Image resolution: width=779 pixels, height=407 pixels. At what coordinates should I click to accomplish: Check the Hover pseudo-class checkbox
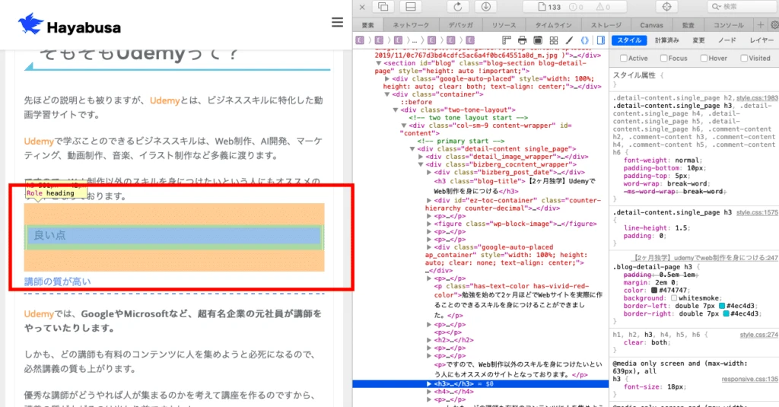coord(704,58)
